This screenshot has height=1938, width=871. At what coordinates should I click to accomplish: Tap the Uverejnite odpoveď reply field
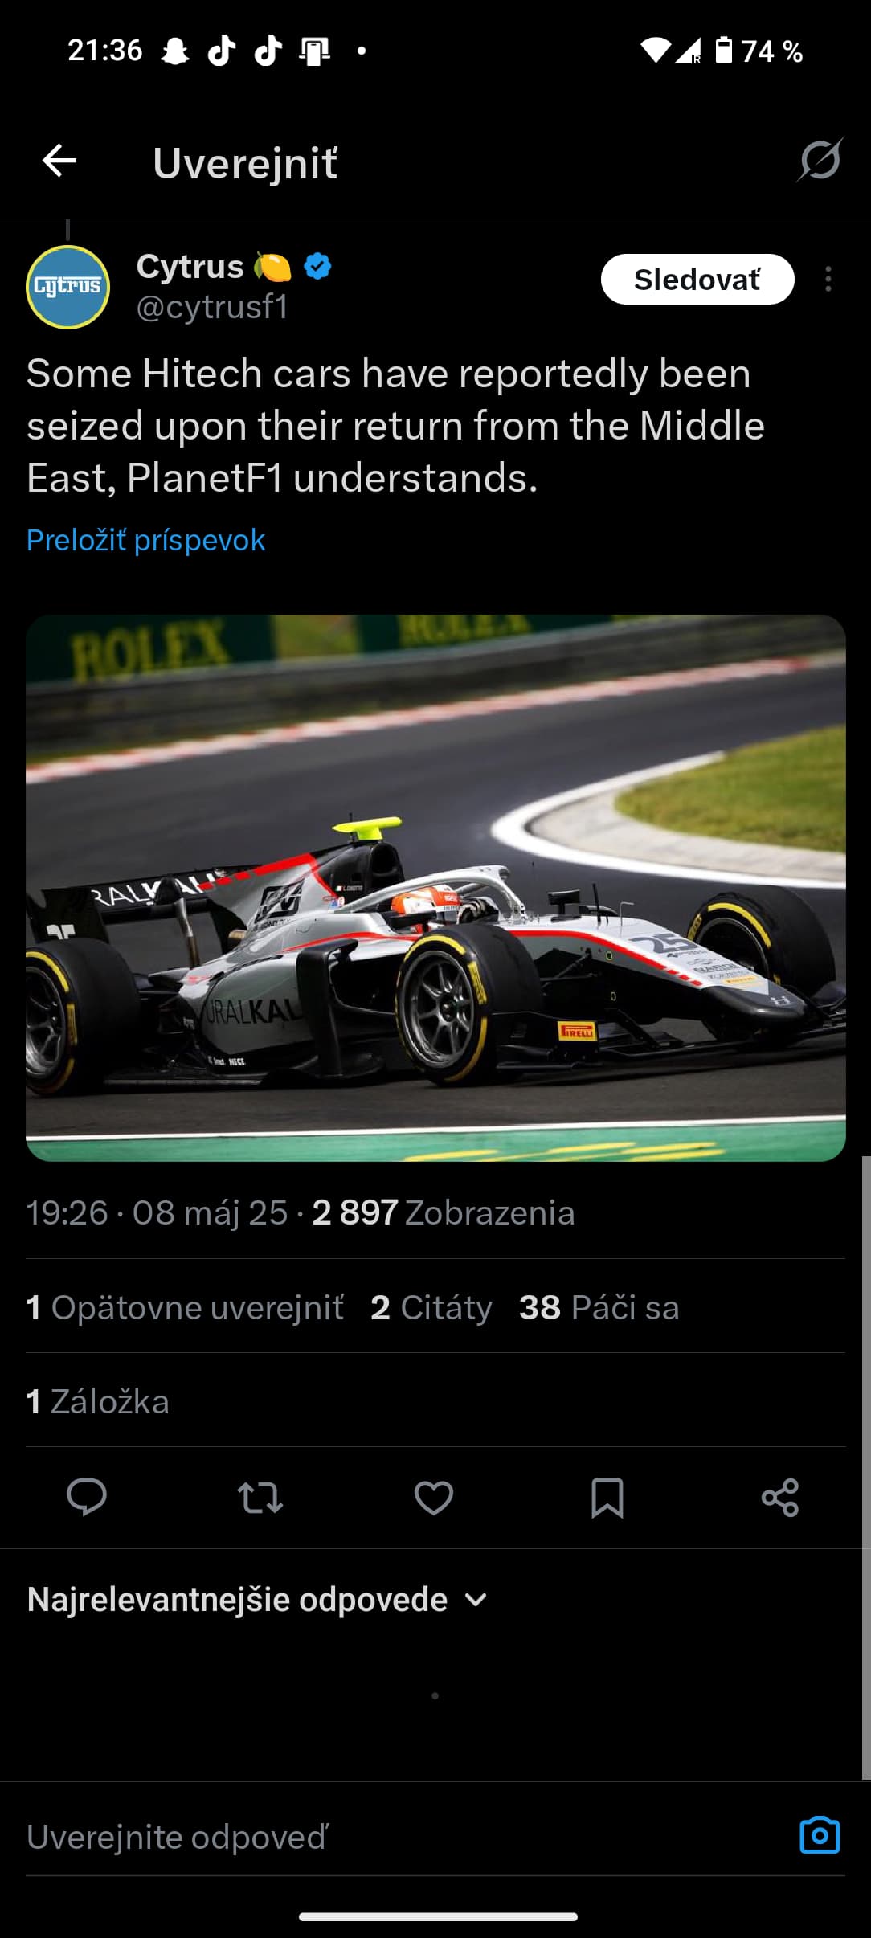402,1837
